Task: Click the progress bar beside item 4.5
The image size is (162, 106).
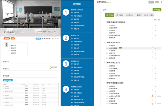Action: [x=159, y=96]
